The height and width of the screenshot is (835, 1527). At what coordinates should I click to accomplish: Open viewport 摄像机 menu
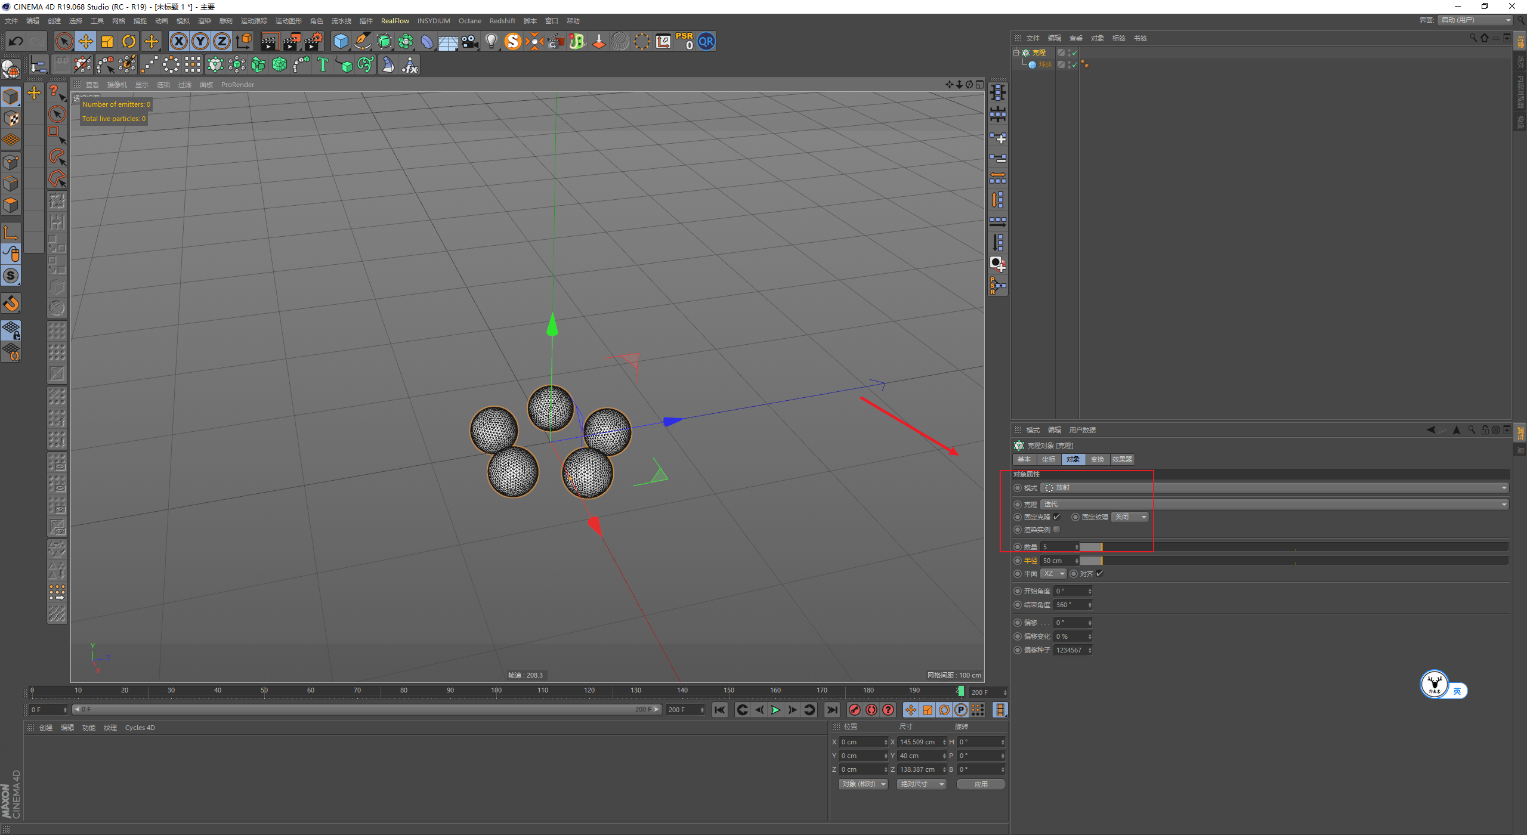[117, 85]
